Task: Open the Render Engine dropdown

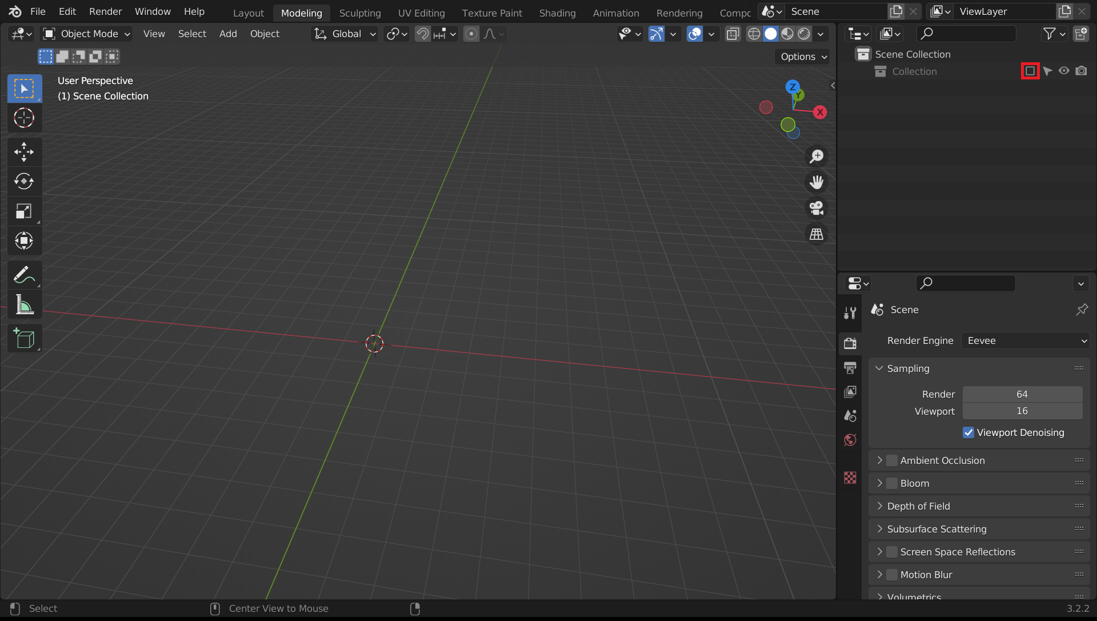Action: click(1026, 340)
